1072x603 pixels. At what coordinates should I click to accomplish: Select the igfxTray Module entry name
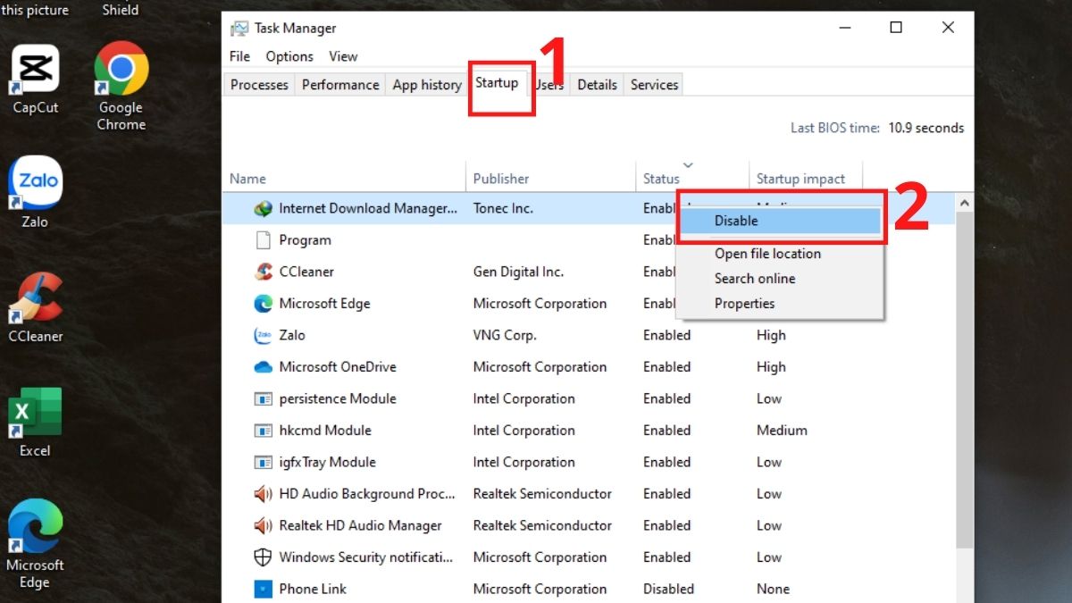tap(327, 462)
